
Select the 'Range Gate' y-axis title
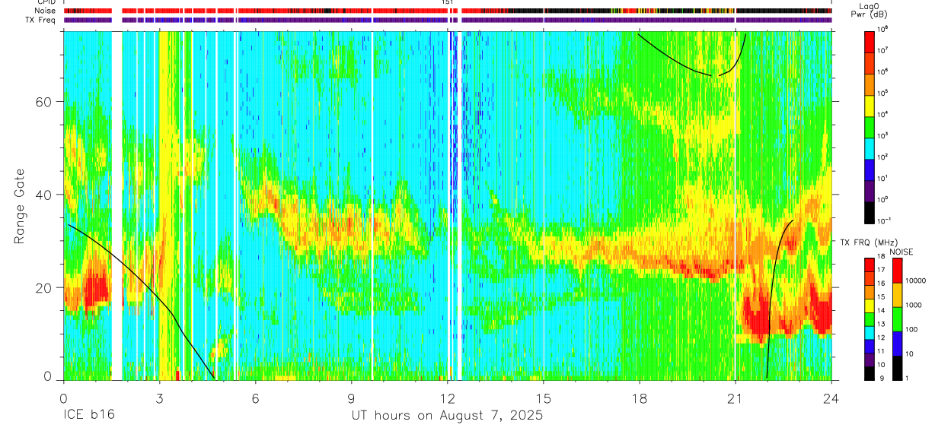19,206
